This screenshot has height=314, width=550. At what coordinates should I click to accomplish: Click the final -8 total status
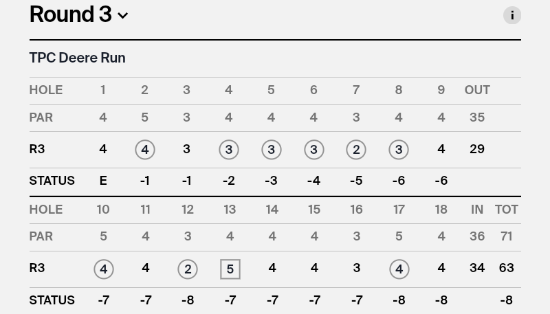tap(506, 300)
